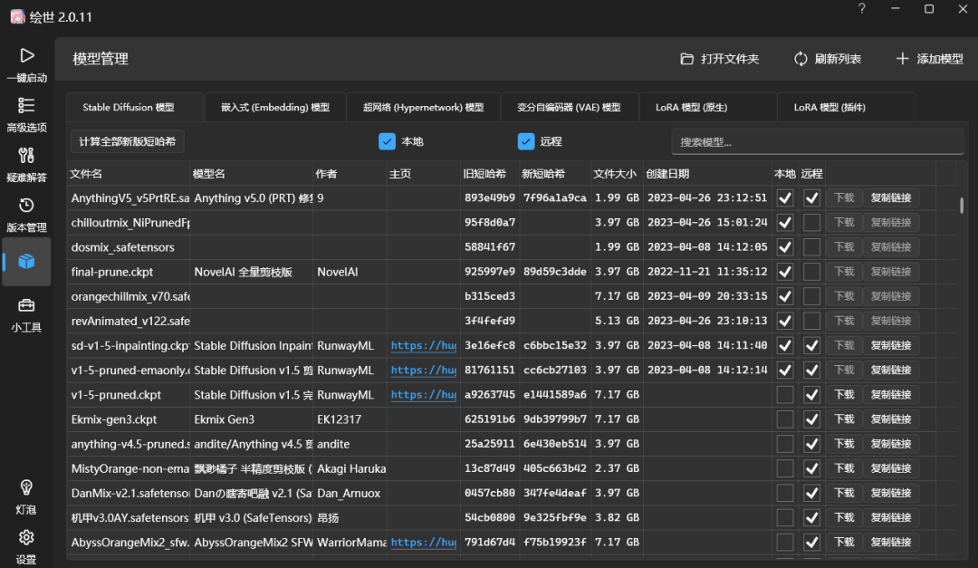Open 疑难解答 troubleshooting in sidebar
978x568 pixels.
[26, 165]
